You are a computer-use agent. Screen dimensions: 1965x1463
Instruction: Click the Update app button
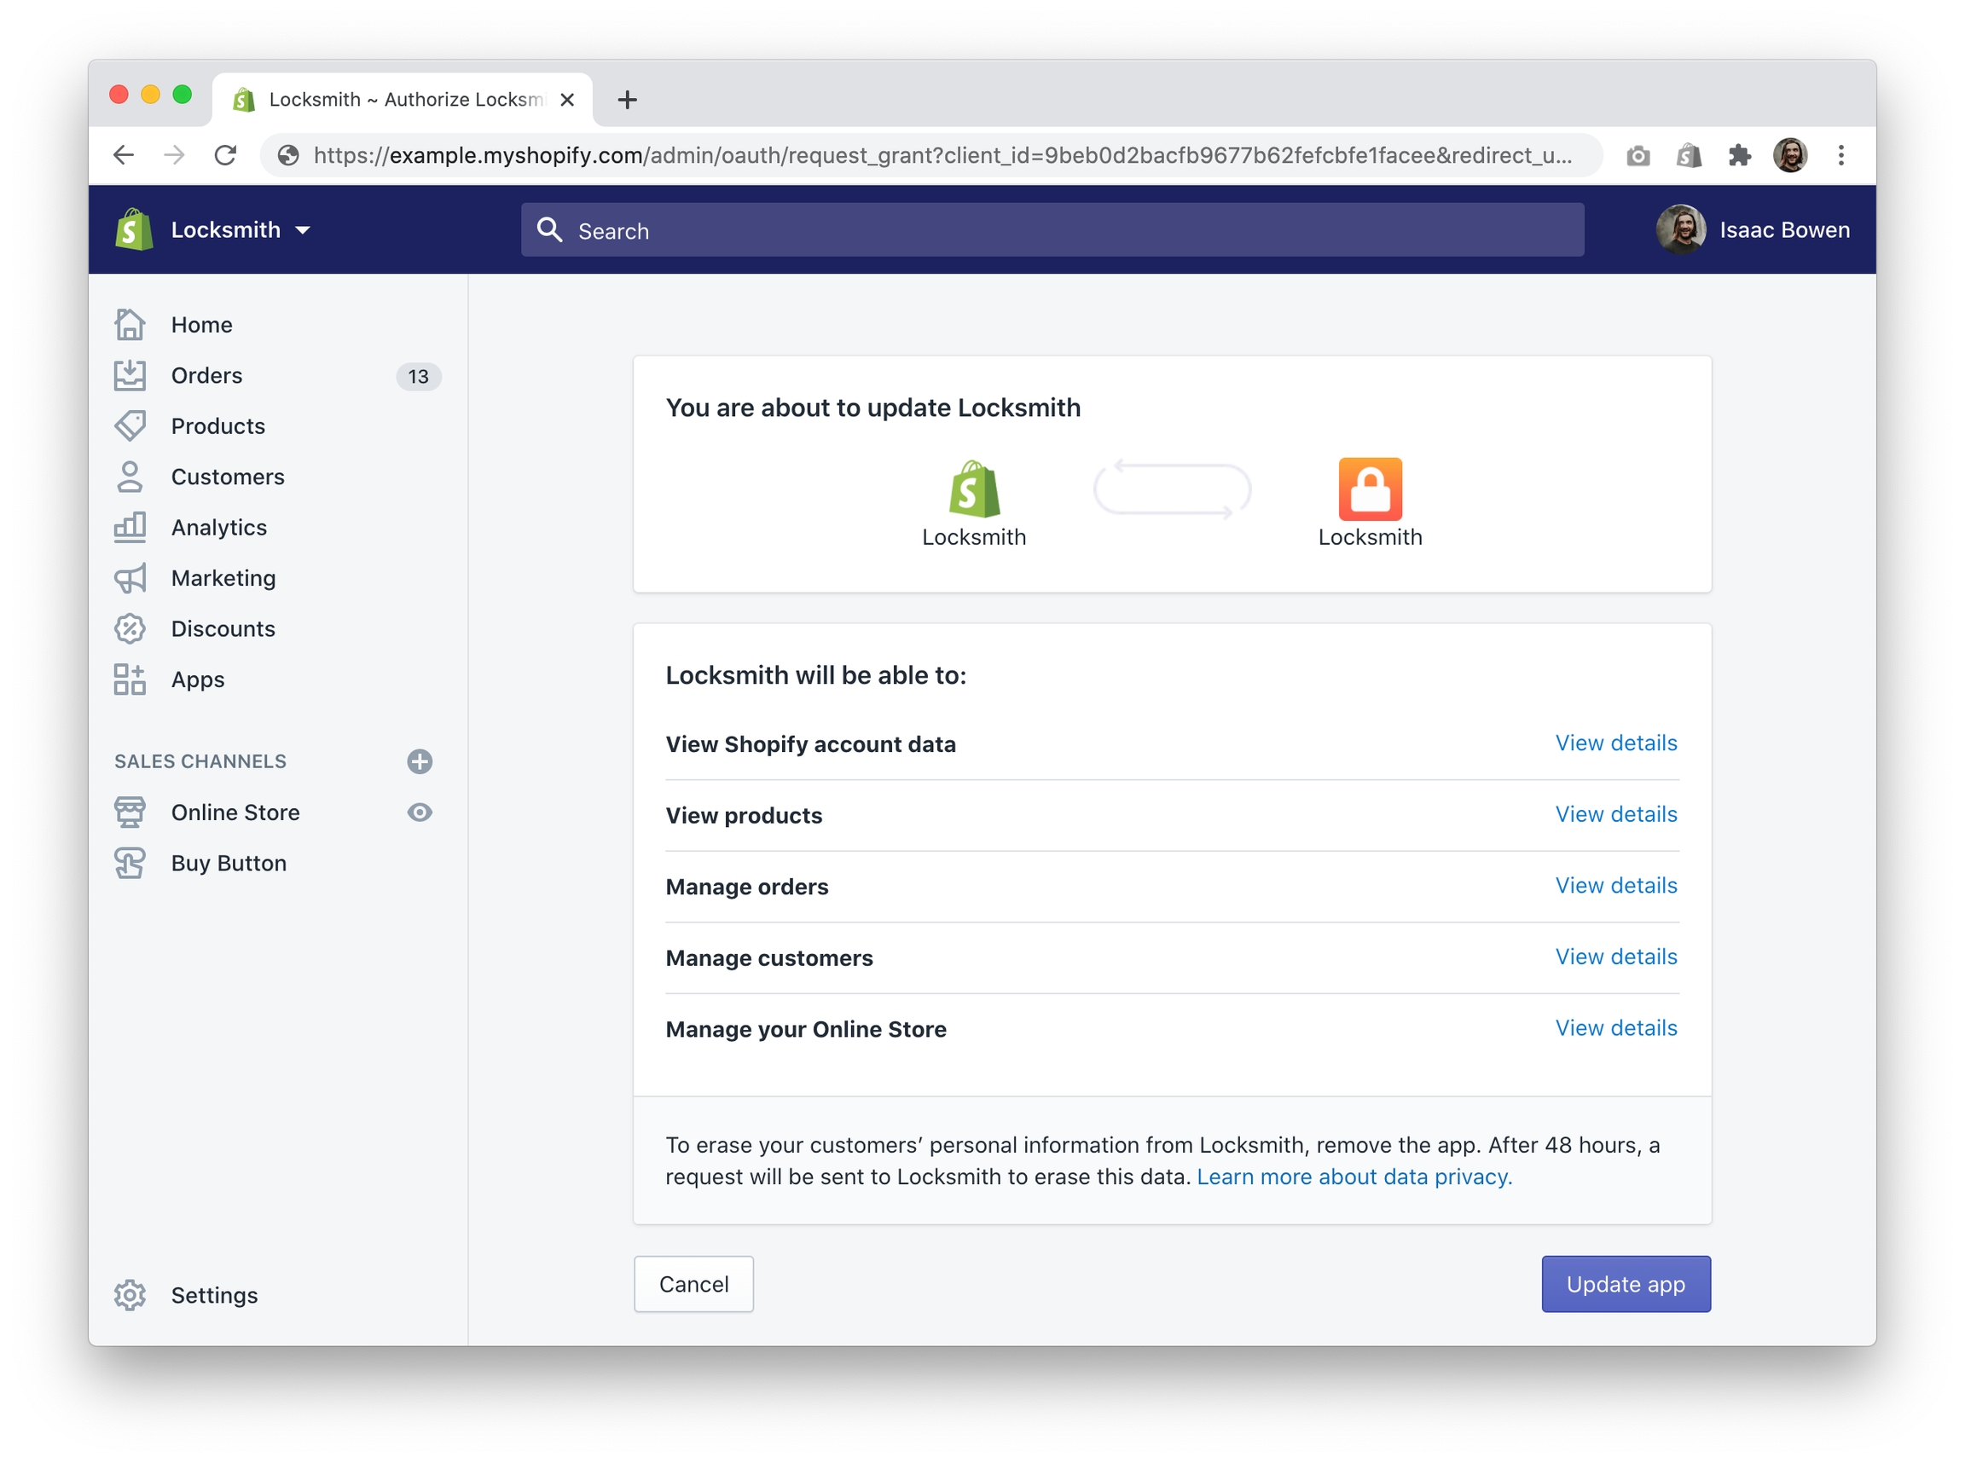pos(1625,1284)
